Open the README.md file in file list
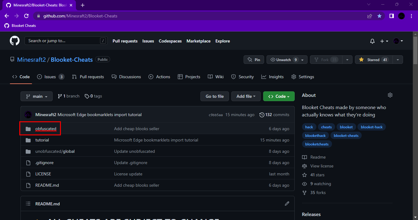The width and height of the screenshot is (418, 220). (47, 185)
